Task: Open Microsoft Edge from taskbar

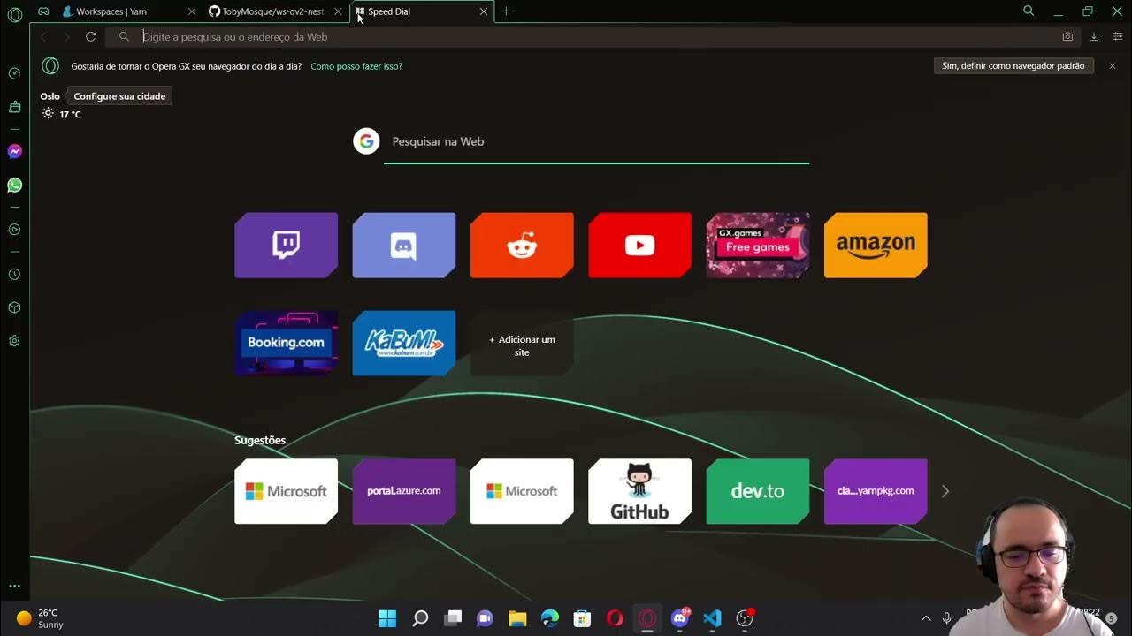Action: [550, 618]
